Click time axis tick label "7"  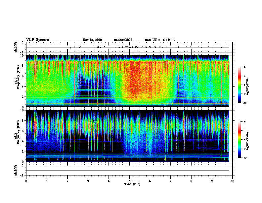click(171, 181)
